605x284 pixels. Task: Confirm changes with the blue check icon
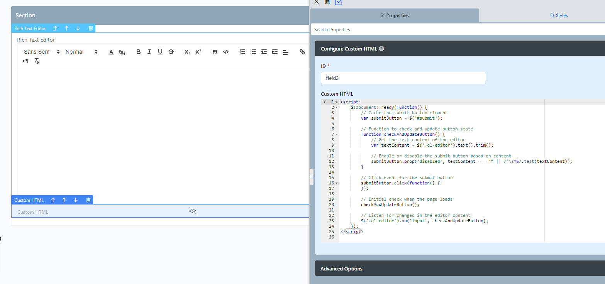339,2
